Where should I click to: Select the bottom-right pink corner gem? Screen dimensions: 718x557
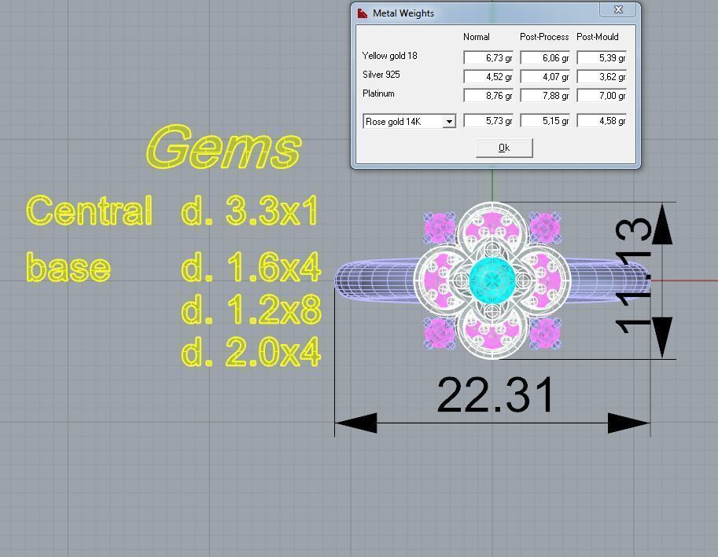pos(545,333)
